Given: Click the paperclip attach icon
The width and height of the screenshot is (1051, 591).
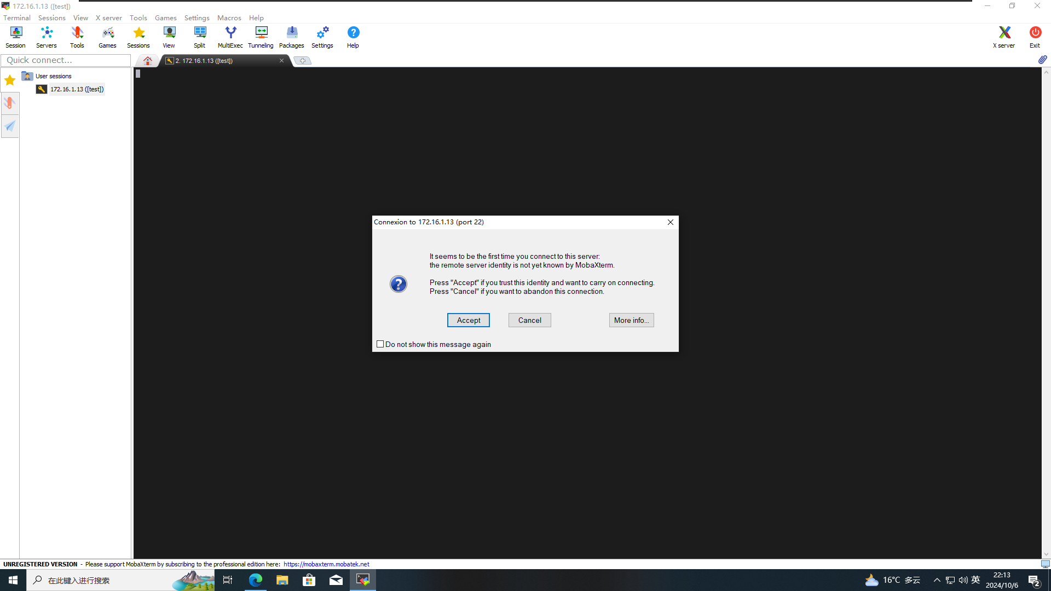Looking at the screenshot, I should [x=1042, y=60].
